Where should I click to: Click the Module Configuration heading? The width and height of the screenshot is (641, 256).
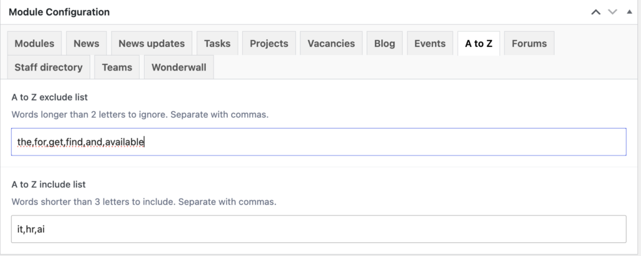(59, 12)
